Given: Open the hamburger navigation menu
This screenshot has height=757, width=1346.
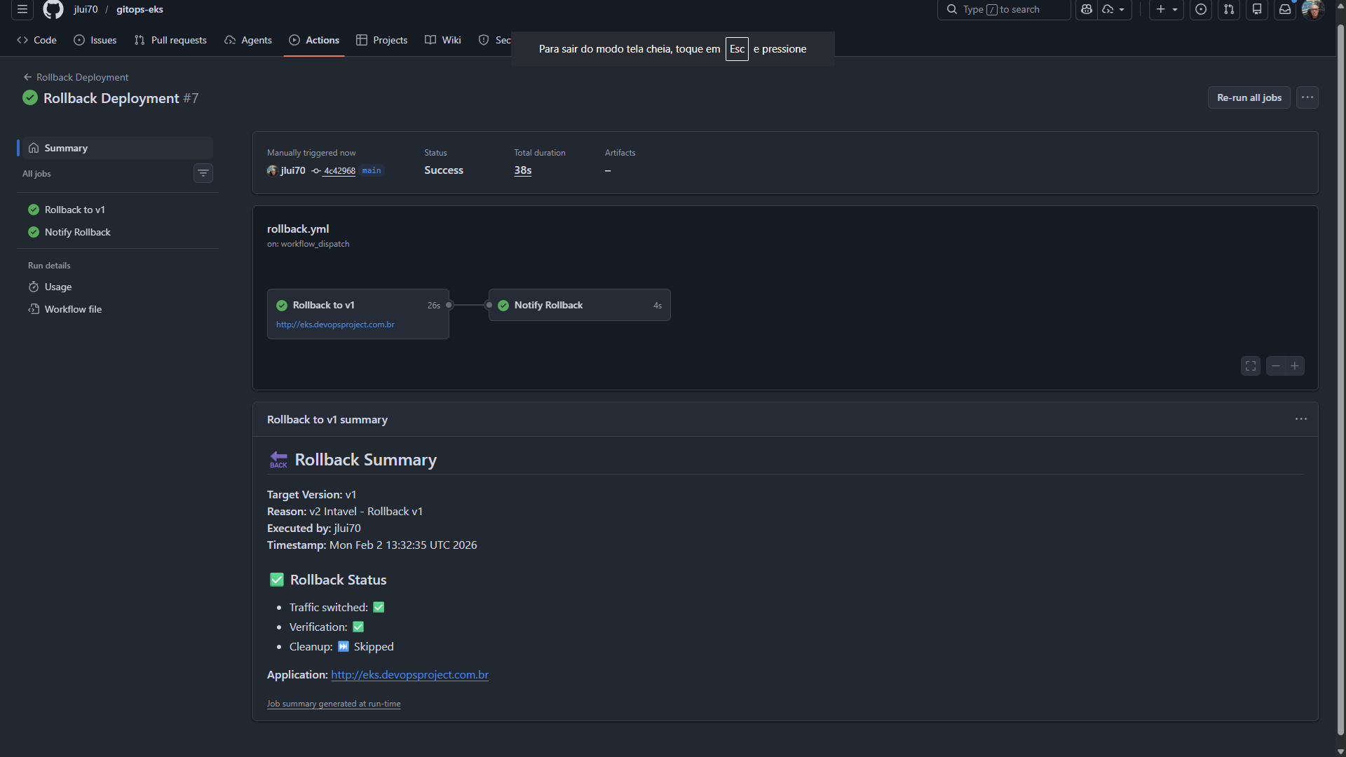Looking at the screenshot, I should [22, 10].
